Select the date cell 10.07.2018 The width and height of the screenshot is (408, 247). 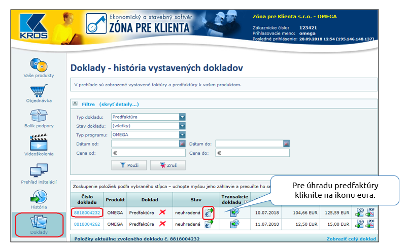coord(267,213)
